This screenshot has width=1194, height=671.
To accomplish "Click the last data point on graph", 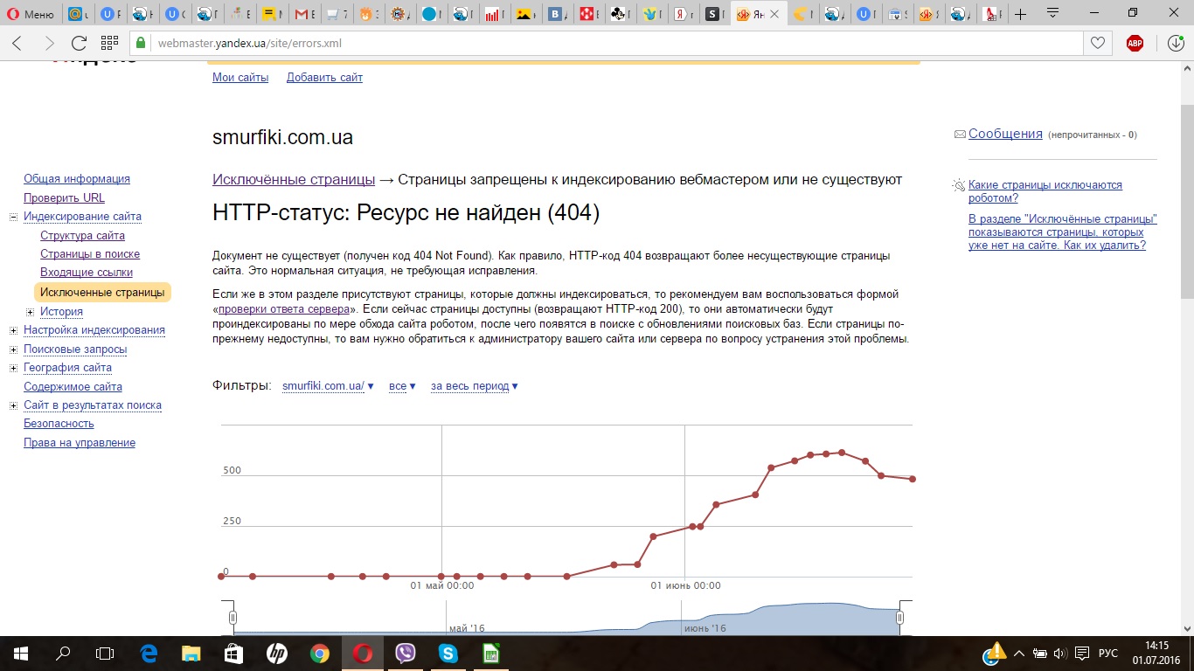I will (x=913, y=479).
